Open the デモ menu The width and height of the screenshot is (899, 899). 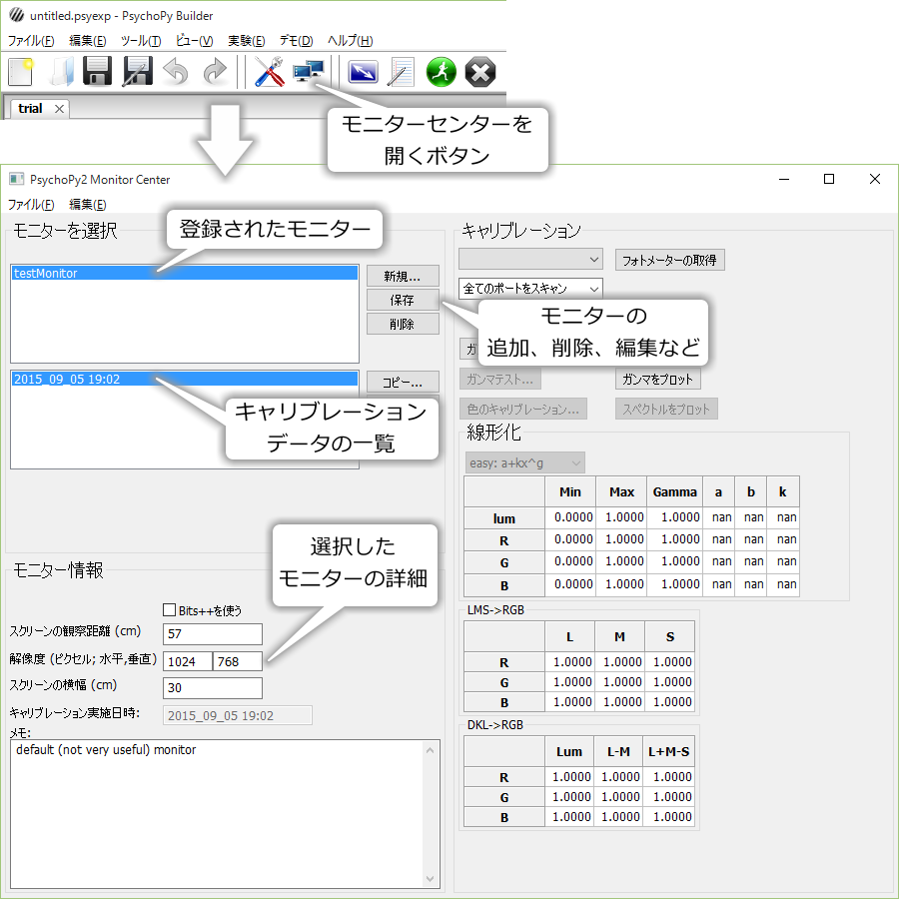296,41
